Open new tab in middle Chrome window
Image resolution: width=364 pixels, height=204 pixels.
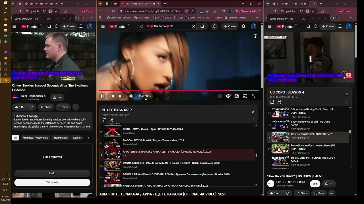[x=165, y=4]
